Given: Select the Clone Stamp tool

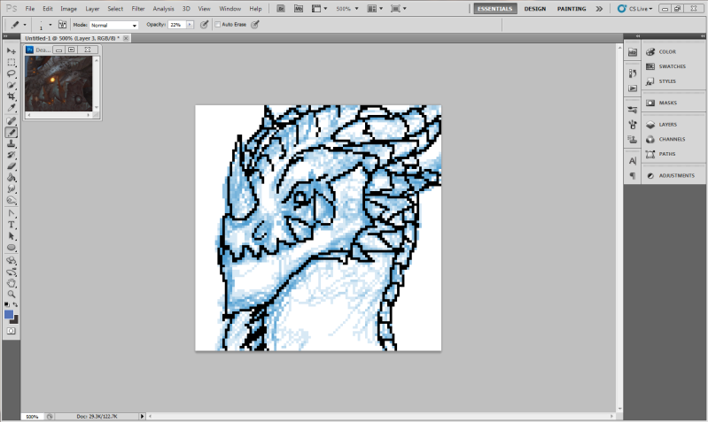Looking at the screenshot, I should click(12, 143).
